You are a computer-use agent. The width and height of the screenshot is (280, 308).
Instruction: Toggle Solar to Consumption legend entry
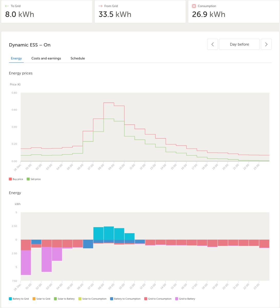tap(92, 299)
